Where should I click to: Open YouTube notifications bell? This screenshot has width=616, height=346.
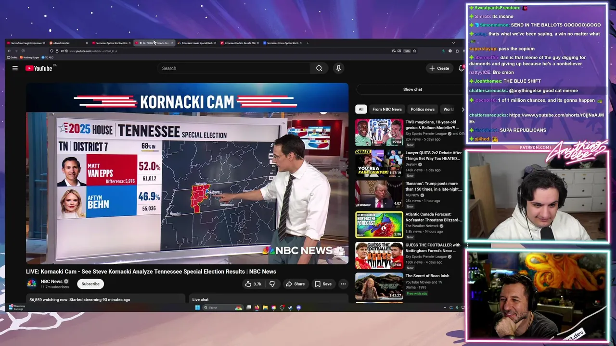point(461,68)
